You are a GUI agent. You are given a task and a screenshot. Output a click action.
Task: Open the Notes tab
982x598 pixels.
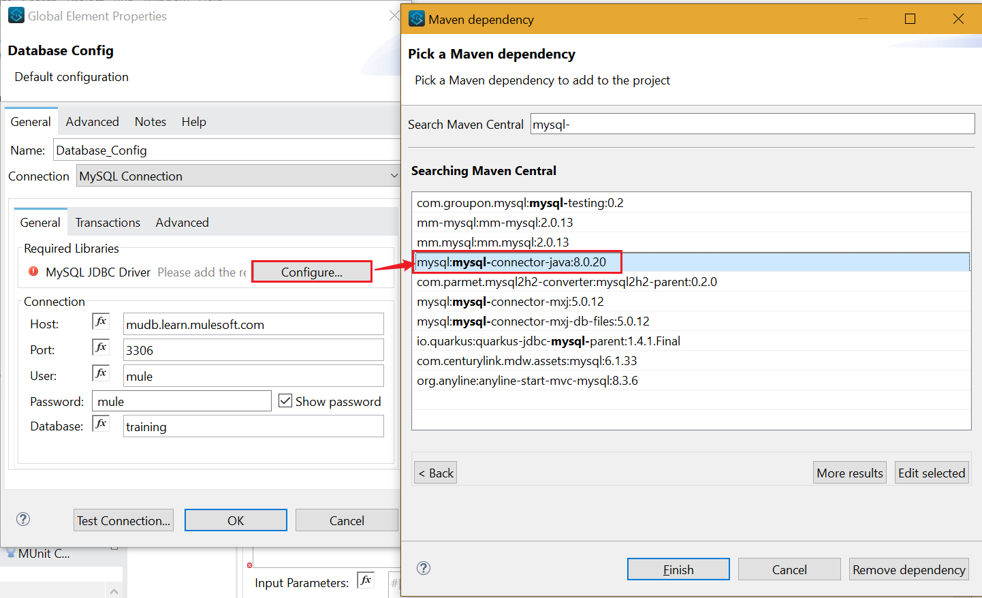[x=151, y=121]
